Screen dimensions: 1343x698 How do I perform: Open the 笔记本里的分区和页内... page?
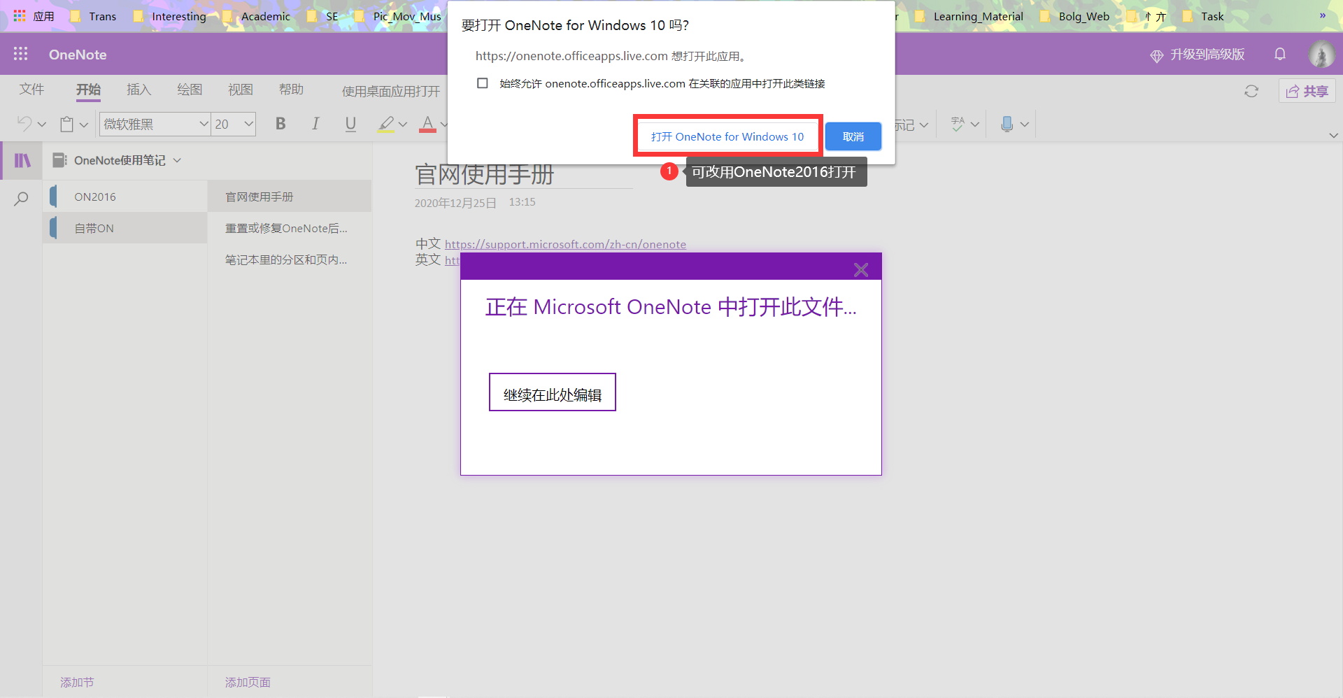tap(290, 259)
